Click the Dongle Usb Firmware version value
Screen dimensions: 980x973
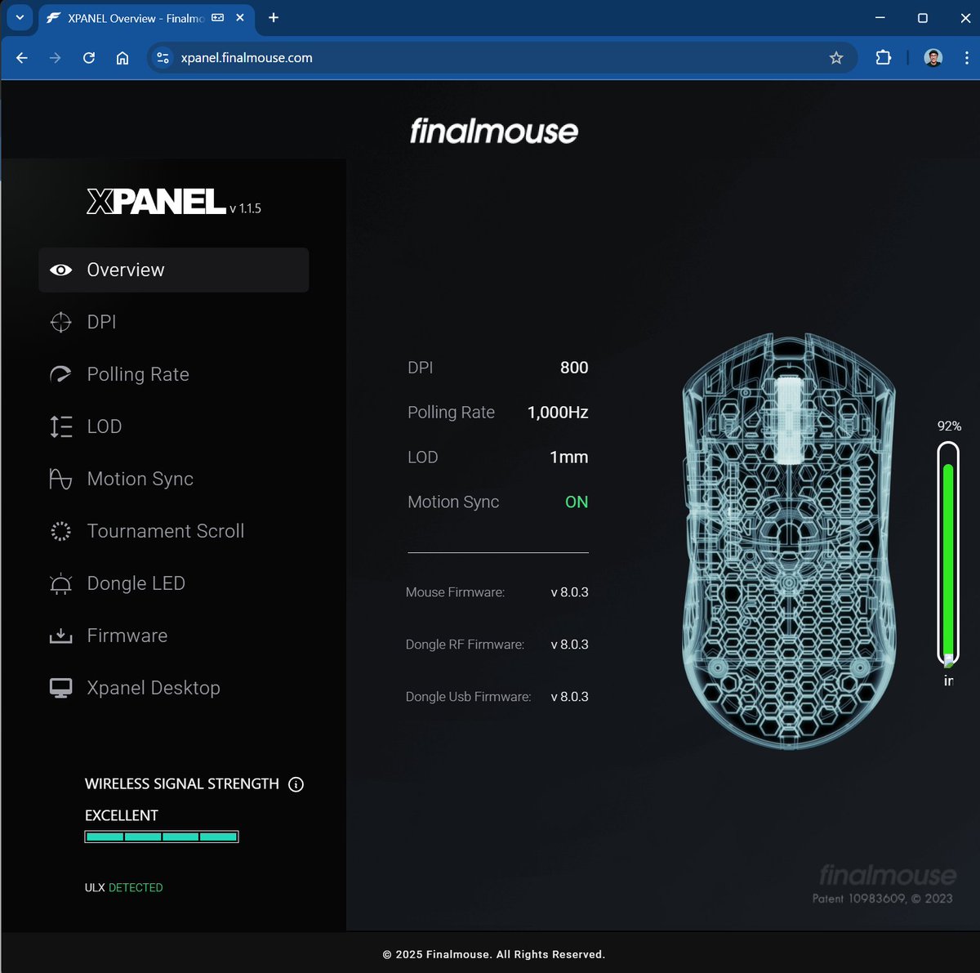tap(569, 697)
